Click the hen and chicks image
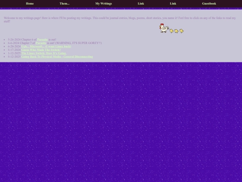The image size is (242, 182). (172, 28)
